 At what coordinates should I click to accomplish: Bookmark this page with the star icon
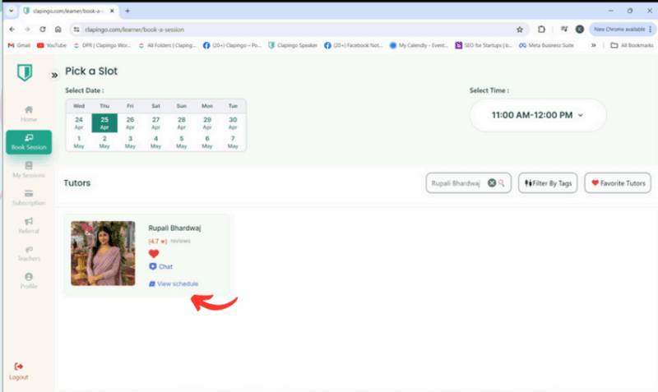click(x=520, y=29)
